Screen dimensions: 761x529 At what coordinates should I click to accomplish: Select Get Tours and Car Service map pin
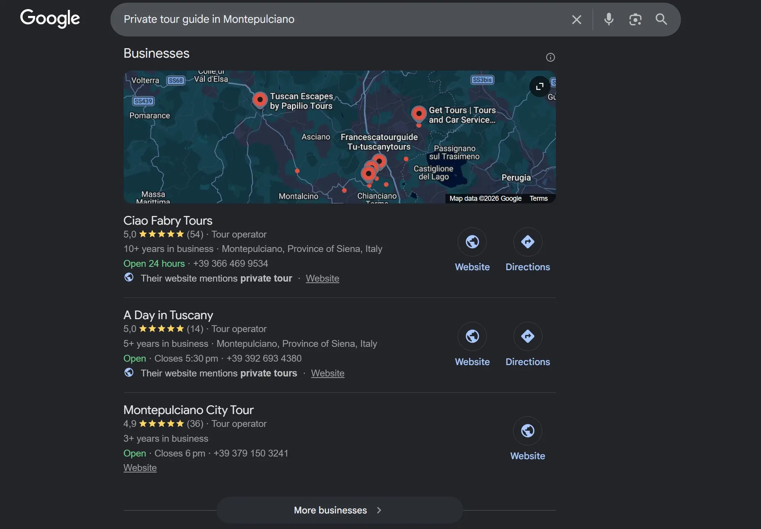(x=419, y=114)
